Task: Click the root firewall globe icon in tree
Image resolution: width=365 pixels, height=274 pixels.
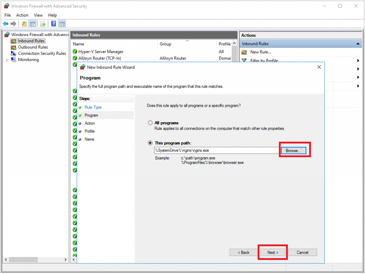Action: pos(7,35)
